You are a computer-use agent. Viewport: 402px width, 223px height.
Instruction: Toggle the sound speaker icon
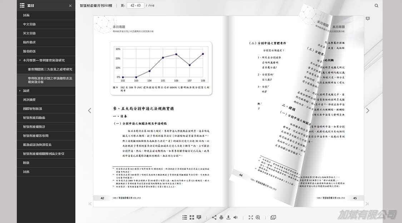pos(235,217)
